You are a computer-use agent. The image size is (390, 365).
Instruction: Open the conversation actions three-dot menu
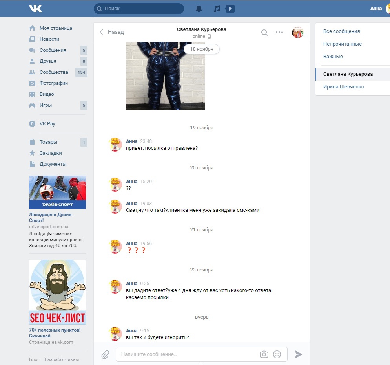pos(279,32)
